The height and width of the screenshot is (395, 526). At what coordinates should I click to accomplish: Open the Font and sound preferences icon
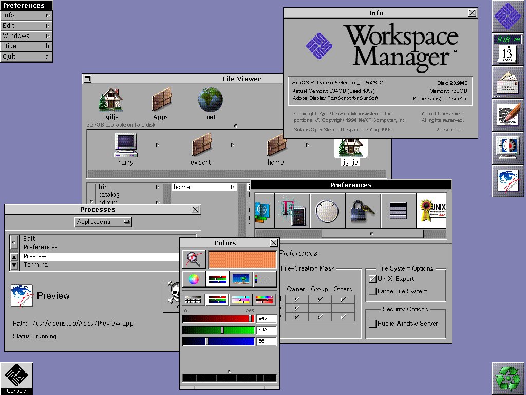point(292,211)
